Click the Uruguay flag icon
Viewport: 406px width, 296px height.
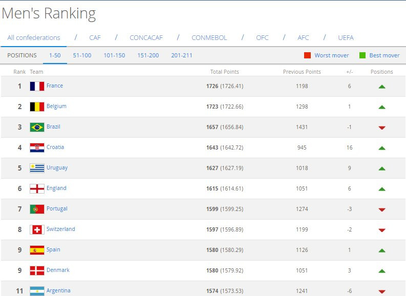tap(37, 168)
